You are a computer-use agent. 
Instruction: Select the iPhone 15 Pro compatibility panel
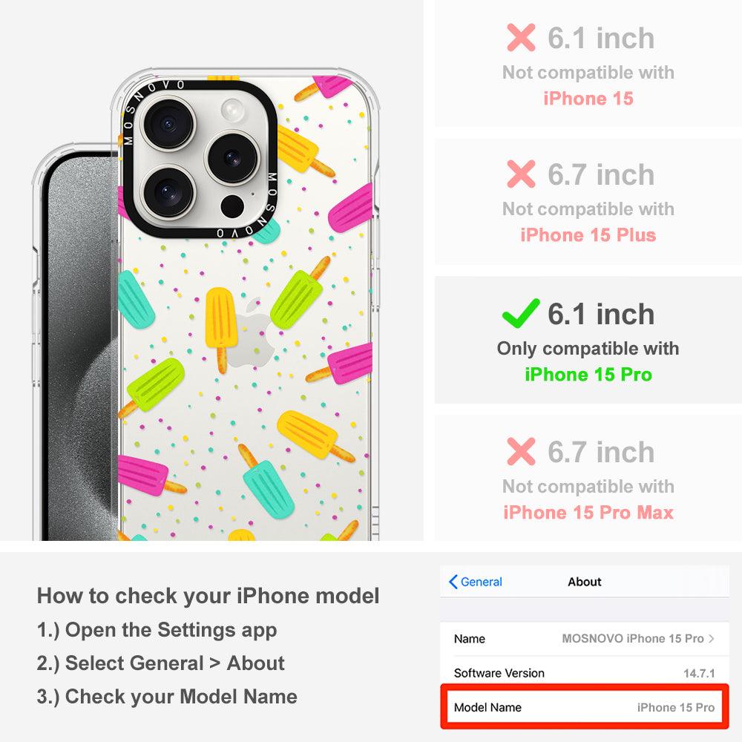coord(588,340)
